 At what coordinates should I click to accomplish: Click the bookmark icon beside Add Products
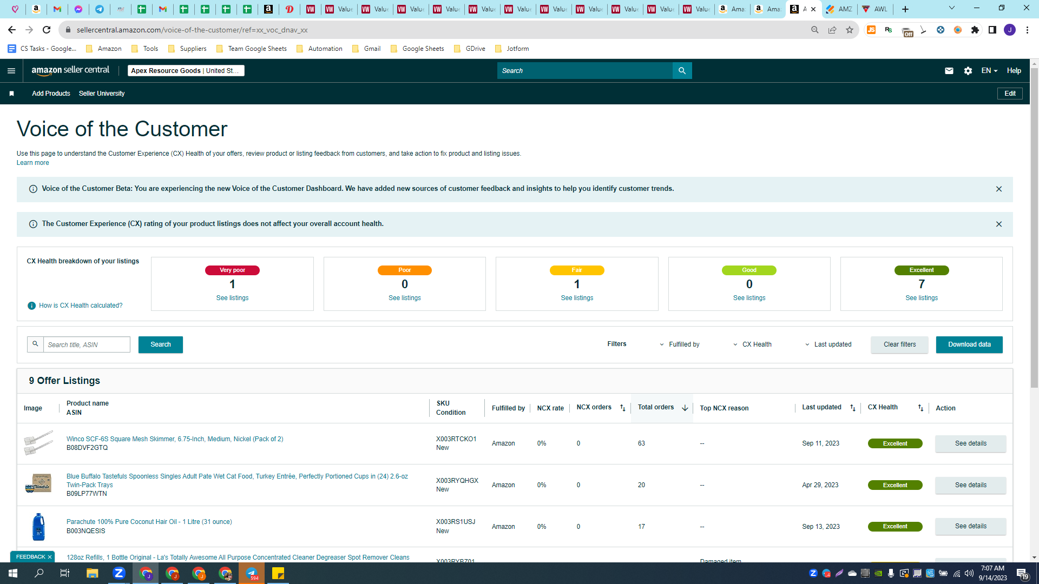[x=11, y=94]
